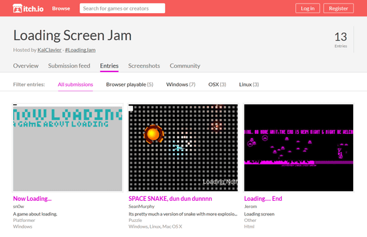This screenshot has height=237, width=367.
Task: Click the SPACE SNAKE, dun dun dunnnn title
Action: click(170, 199)
